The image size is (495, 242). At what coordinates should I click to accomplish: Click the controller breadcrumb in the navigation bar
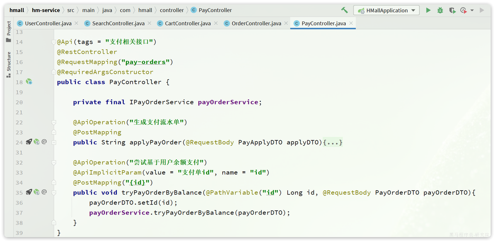(x=172, y=10)
